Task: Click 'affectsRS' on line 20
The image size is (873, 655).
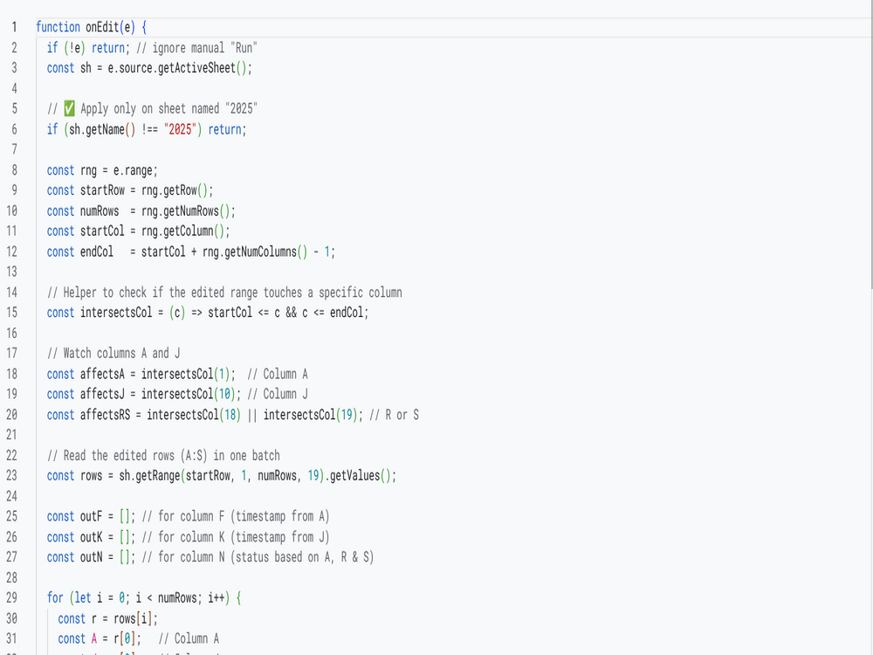Action: [x=105, y=415]
